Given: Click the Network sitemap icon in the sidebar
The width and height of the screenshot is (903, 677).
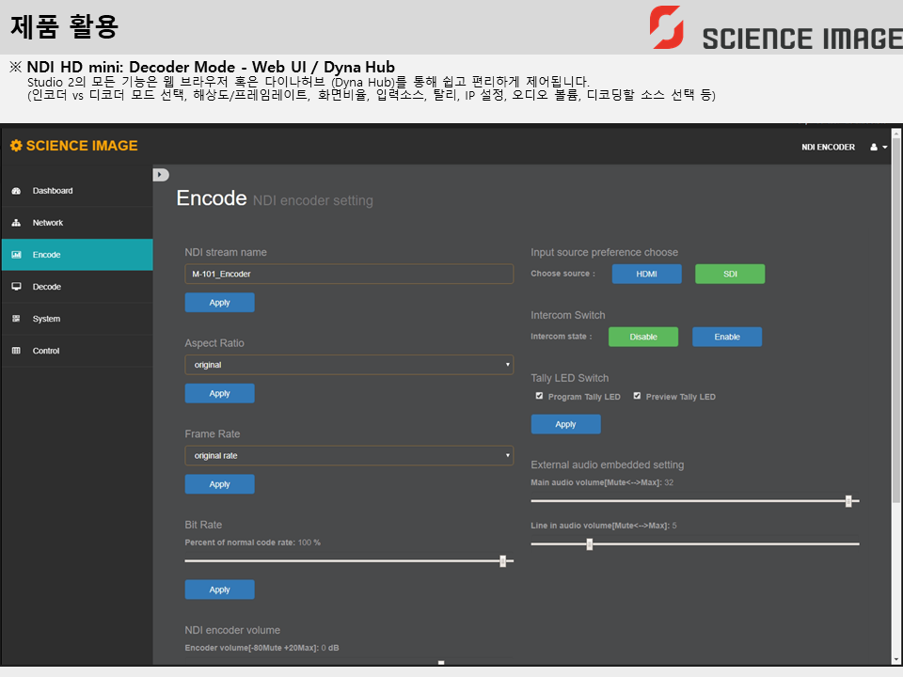Looking at the screenshot, I should [16, 223].
